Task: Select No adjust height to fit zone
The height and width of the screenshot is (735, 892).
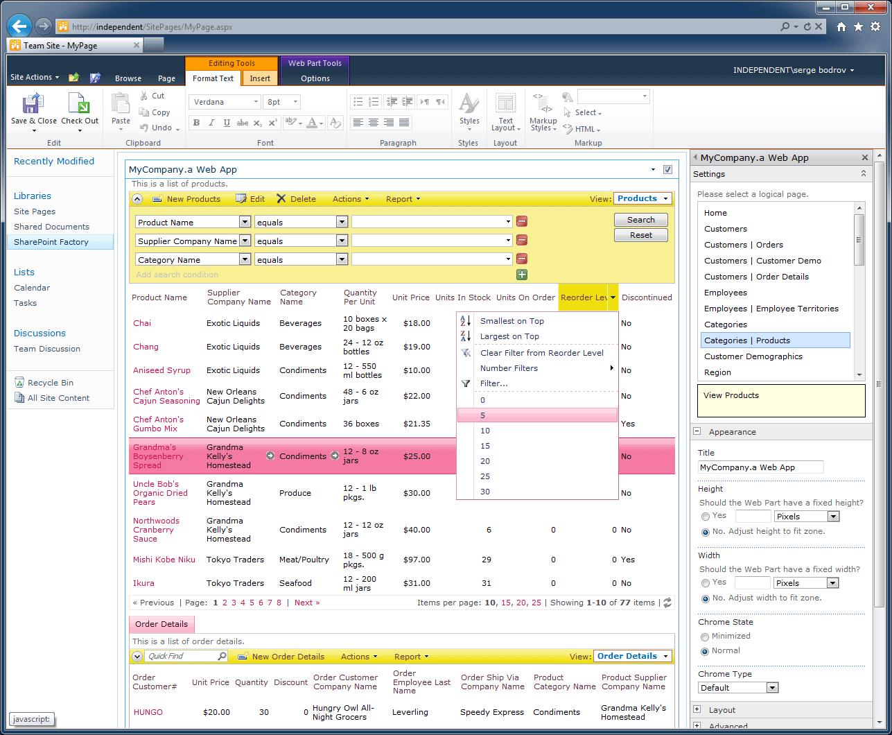Action: click(706, 532)
